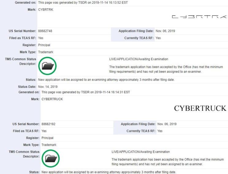This screenshot has width=228, height=174.
Task: Click LIVE/APPLICATION status text for CYBERTRUCK
Action: (141, 152)
